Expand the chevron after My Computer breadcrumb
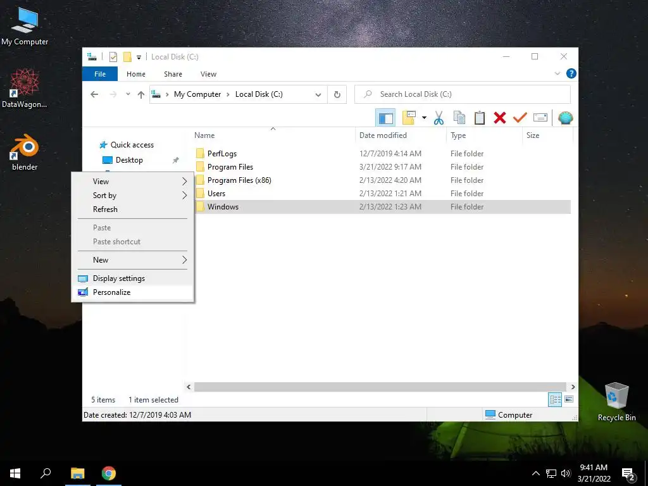 pyautogui.click(x=228, y=95)
